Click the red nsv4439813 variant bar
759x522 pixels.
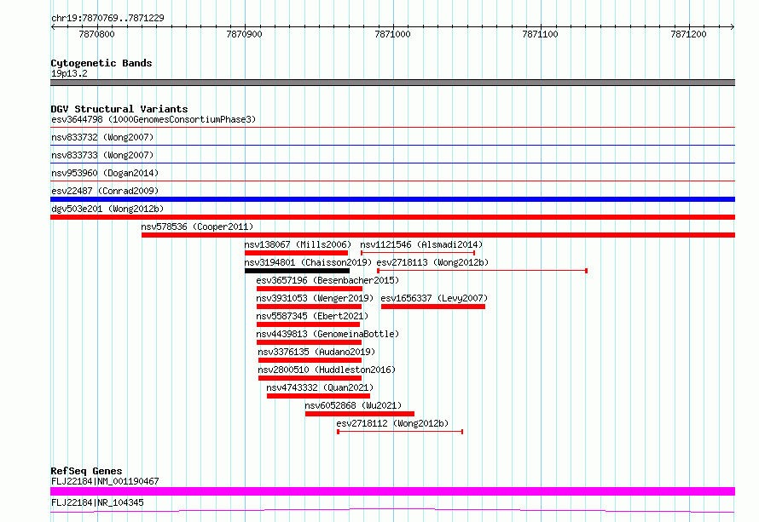click(309, 342)
